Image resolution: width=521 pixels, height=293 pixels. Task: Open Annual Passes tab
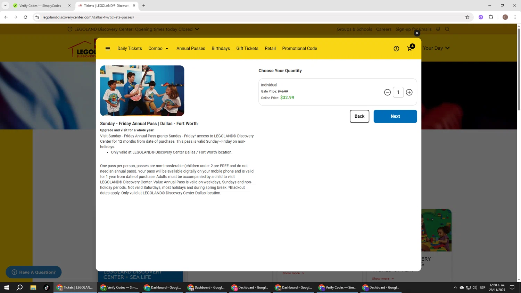(191, 49)
